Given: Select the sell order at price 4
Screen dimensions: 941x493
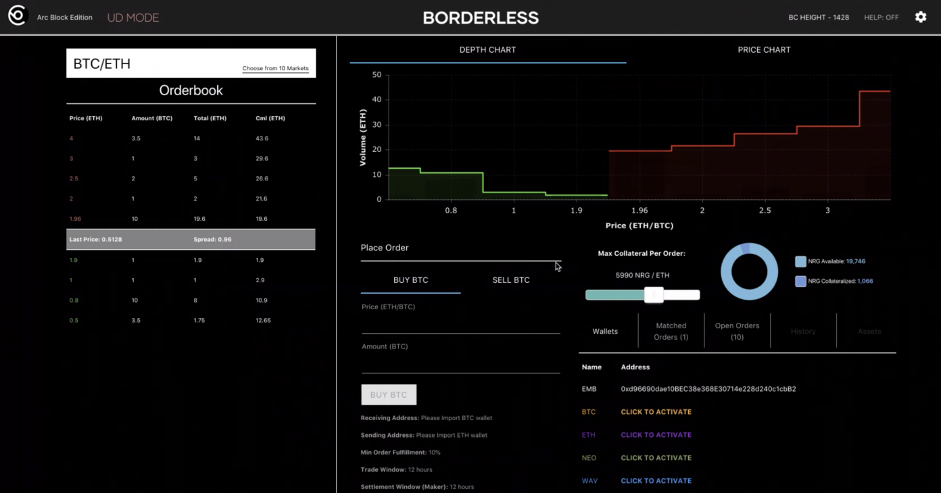Looking at the screenshot, I should (191, 138).
